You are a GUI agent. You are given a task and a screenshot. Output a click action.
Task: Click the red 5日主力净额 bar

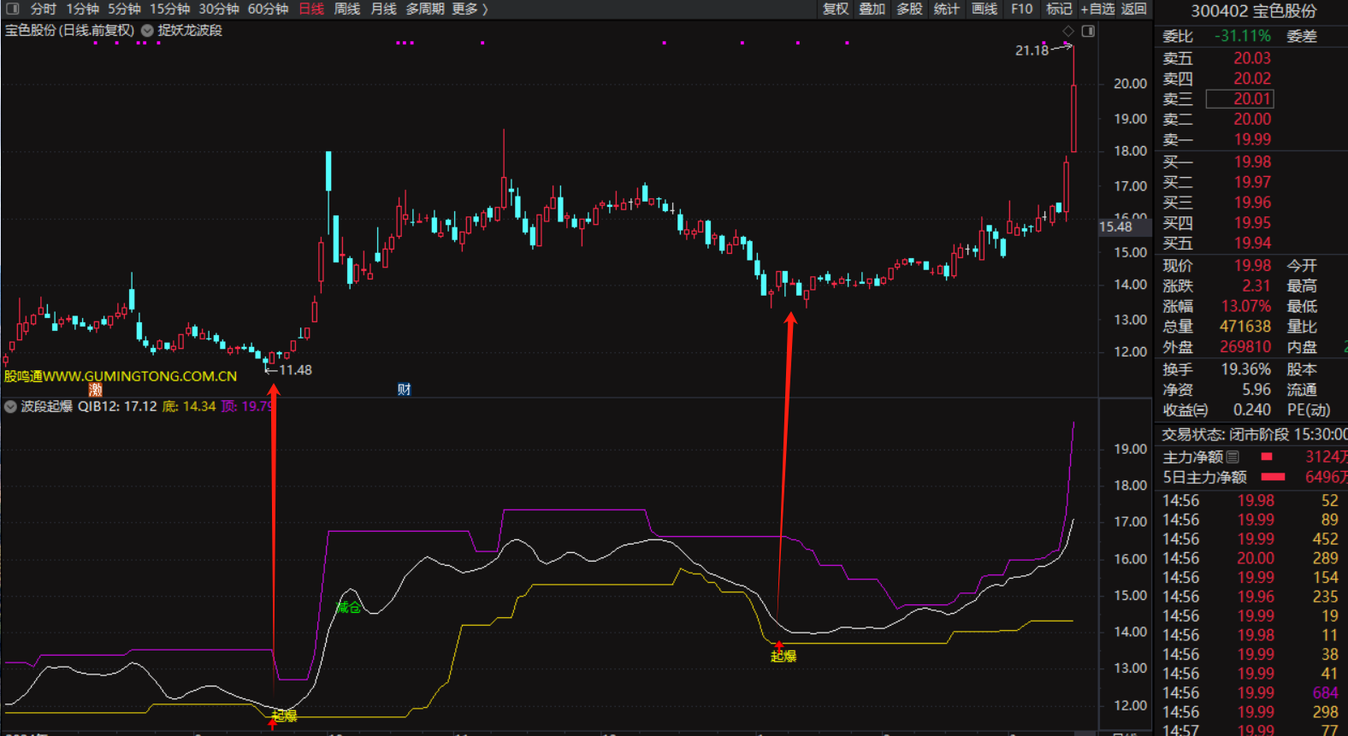pyautogui.click(x=1274, y=477)
